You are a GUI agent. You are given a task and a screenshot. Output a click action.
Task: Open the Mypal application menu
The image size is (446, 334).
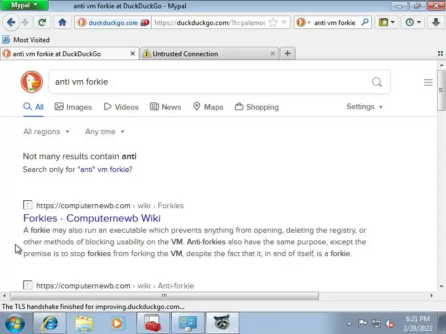[x=25, y=5]
